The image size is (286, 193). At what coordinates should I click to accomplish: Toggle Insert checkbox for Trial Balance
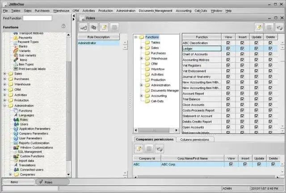coord(242,99)
